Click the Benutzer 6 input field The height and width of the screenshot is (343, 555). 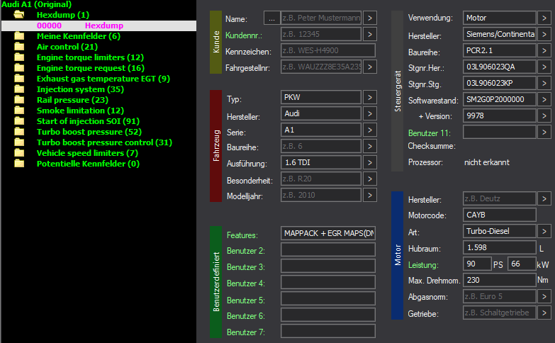[x=328, y=315]
